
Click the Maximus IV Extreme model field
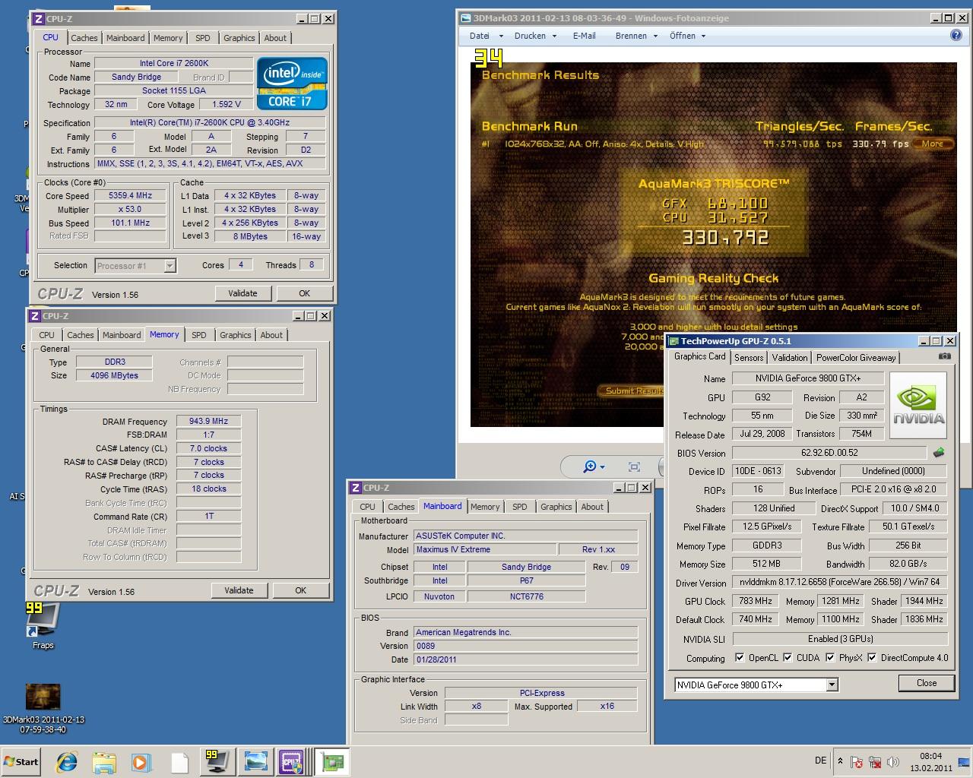[x=485, y=549]
